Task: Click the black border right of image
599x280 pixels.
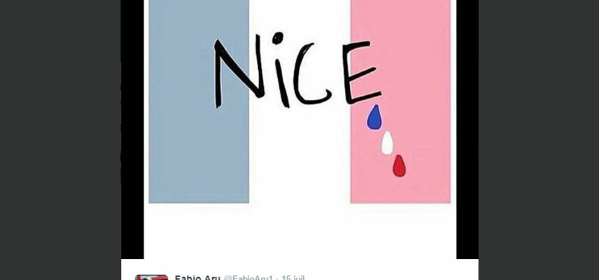Action: (467, 129)
